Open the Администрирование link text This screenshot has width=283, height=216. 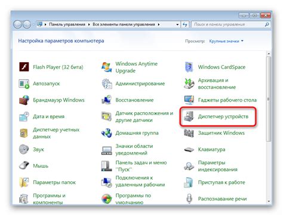coord(140,84)
